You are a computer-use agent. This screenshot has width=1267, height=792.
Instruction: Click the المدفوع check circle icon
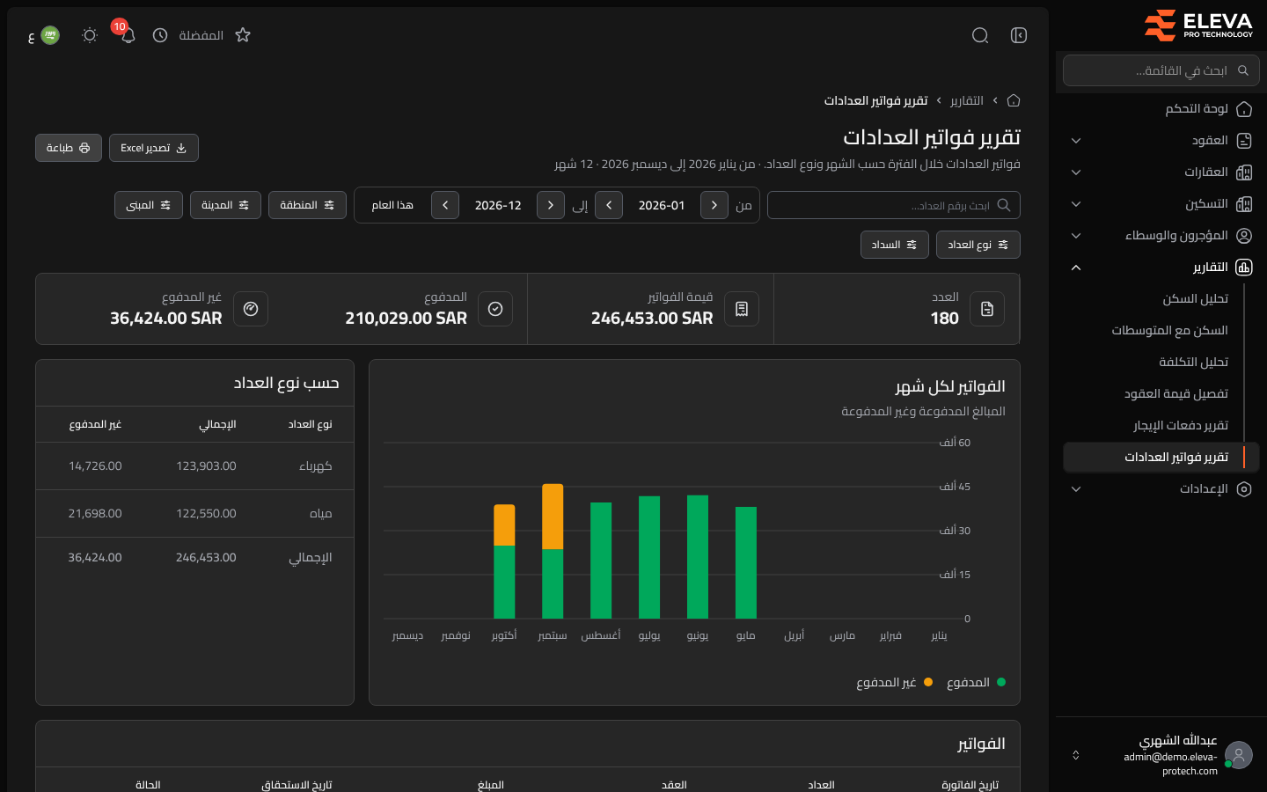coord(495,309)
